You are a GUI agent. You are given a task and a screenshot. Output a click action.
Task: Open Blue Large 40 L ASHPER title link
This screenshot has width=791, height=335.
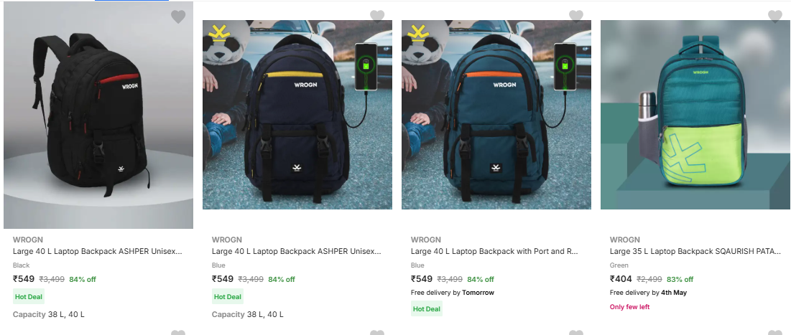[x=297, y=251]
